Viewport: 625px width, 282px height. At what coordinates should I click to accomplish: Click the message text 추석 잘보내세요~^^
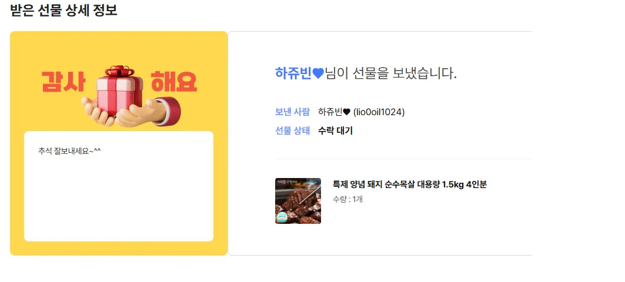coord(70,152)
